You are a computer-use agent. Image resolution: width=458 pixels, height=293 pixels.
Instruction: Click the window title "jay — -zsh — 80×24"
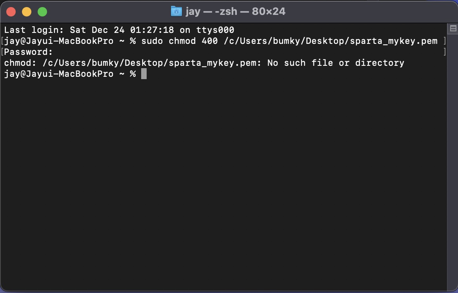[235, 12]
